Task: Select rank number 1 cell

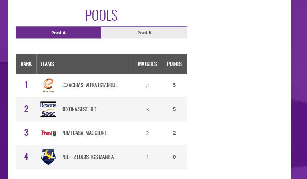Action: point(26,85)
